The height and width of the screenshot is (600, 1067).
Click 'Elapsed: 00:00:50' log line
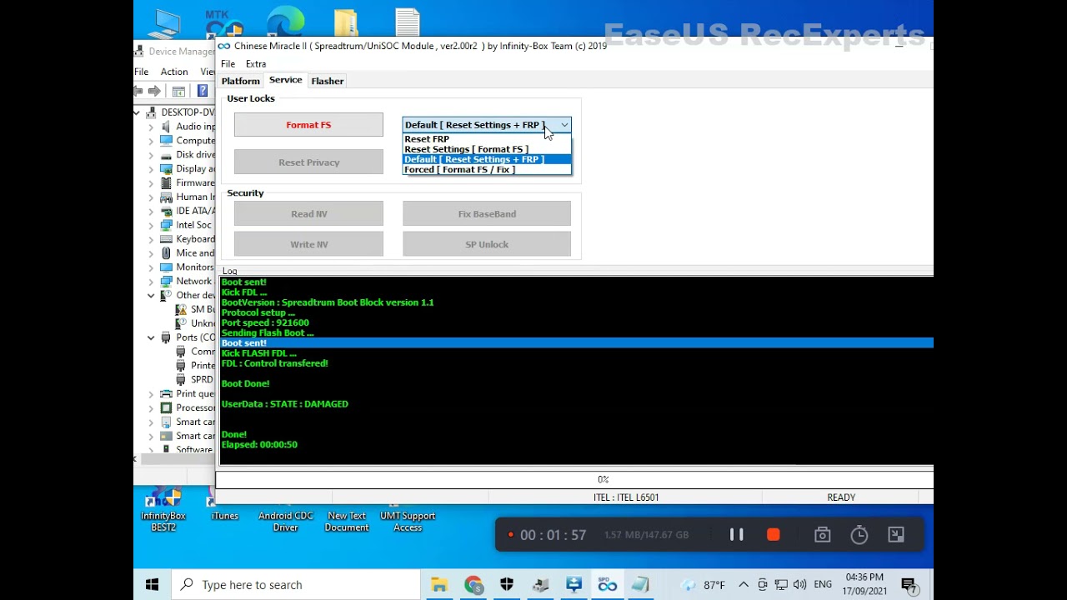(259, 445)
